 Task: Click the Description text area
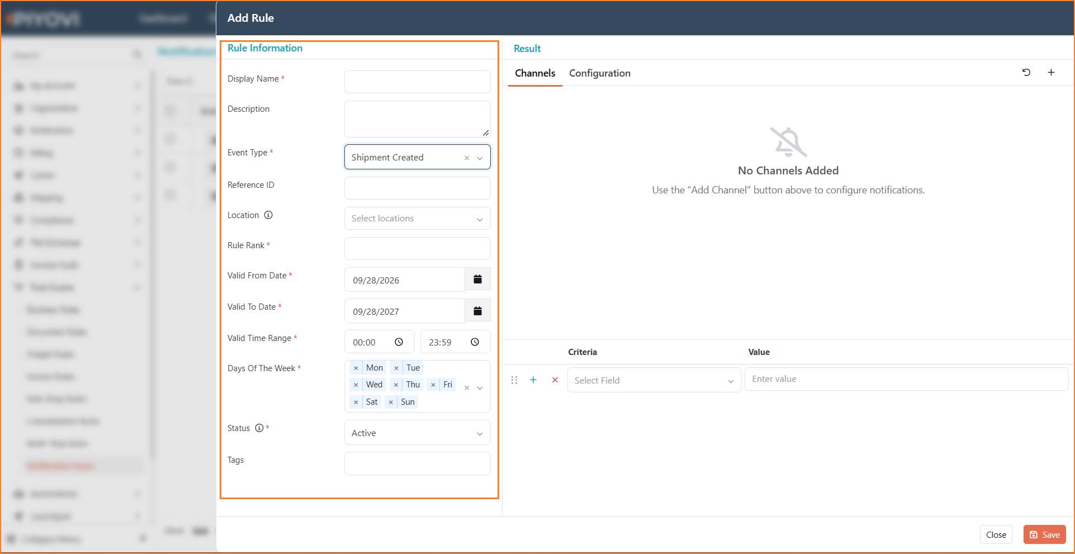pos(418,119)
